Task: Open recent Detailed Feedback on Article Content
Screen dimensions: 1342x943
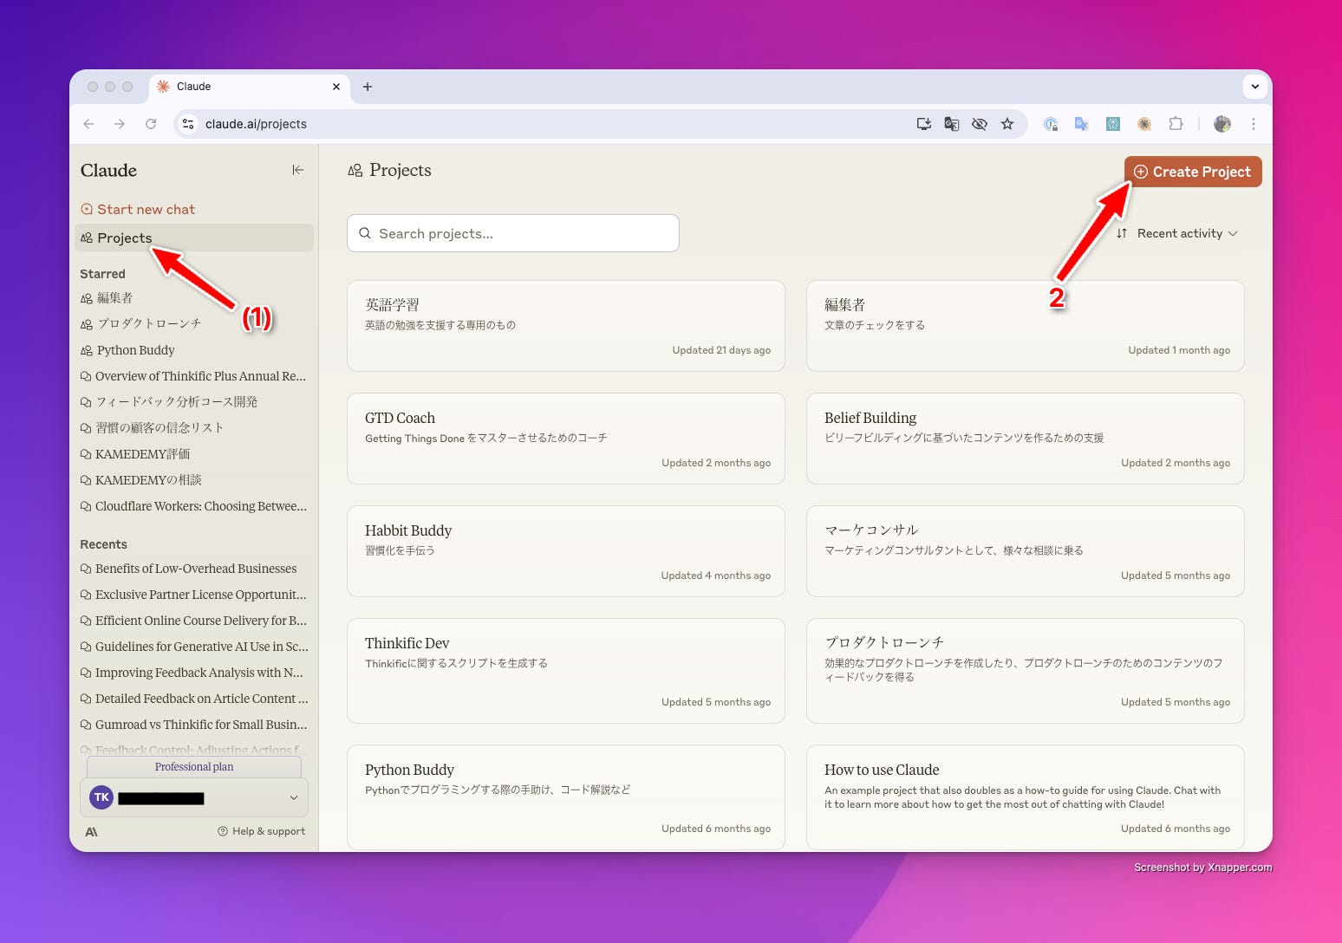Action: [x=193, y=699]
